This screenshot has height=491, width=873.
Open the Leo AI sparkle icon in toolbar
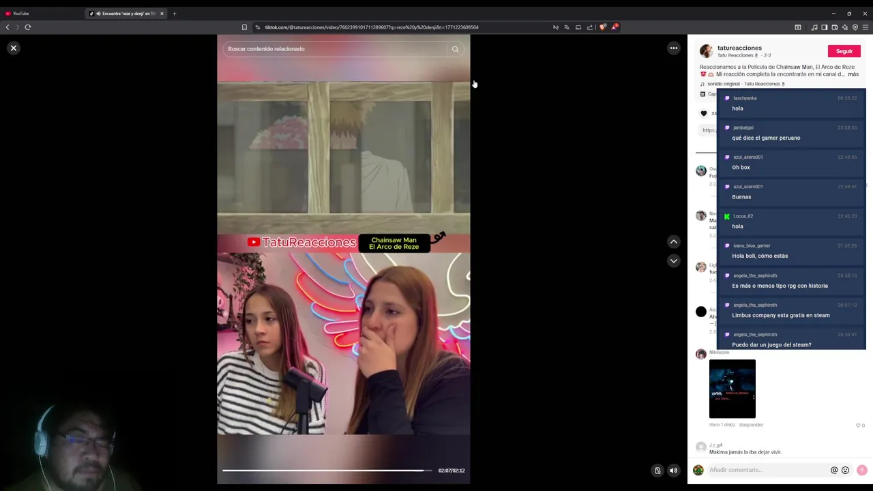(x=845, y=27)
